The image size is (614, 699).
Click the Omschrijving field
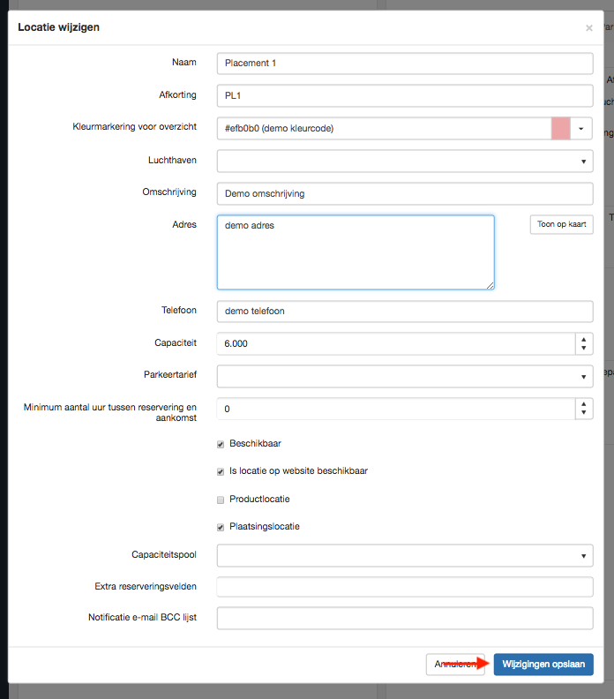405,194
